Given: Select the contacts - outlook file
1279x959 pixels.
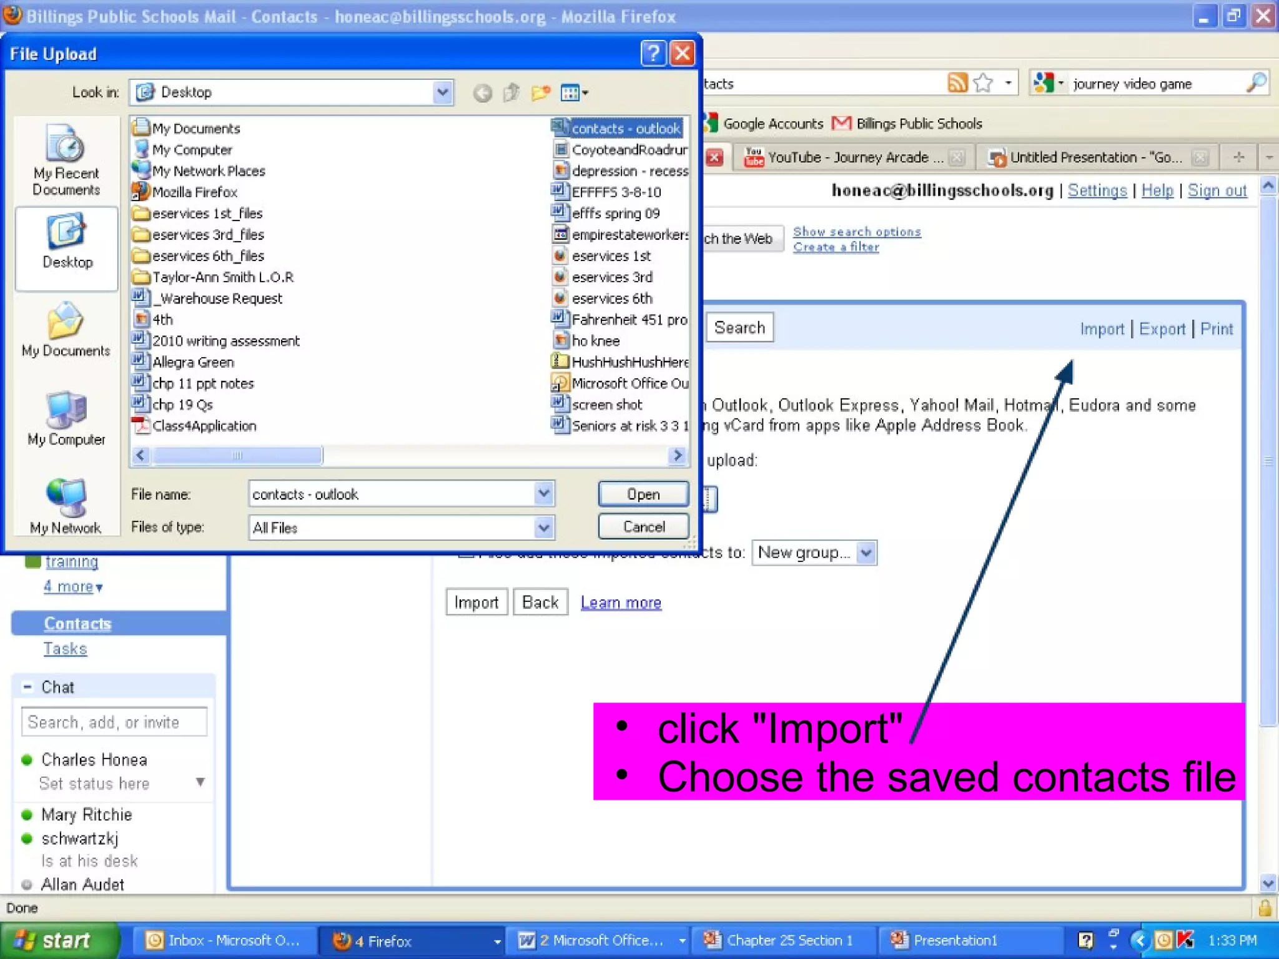Looking at the screenshot, I should click(617, 128).
